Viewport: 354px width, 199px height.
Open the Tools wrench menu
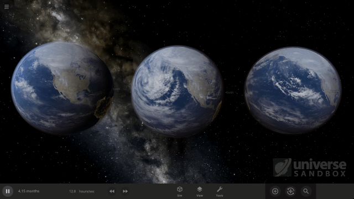(220, 192)
